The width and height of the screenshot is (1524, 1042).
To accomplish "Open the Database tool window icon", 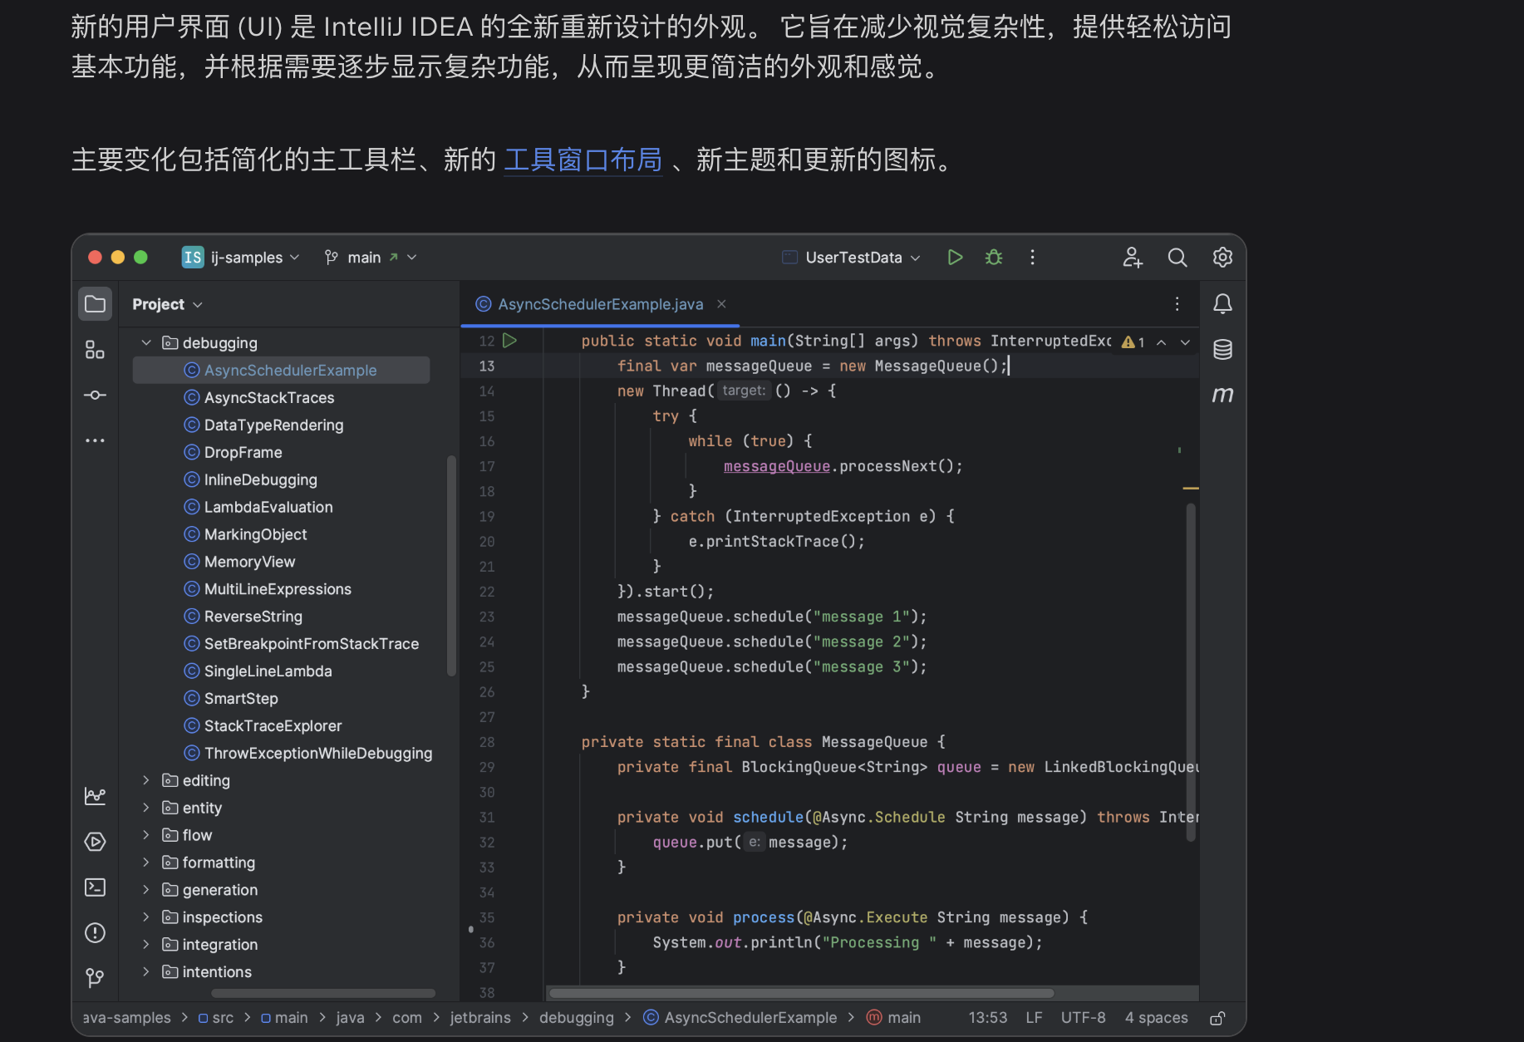I will pyautogui.click(x=1222, y=350).
